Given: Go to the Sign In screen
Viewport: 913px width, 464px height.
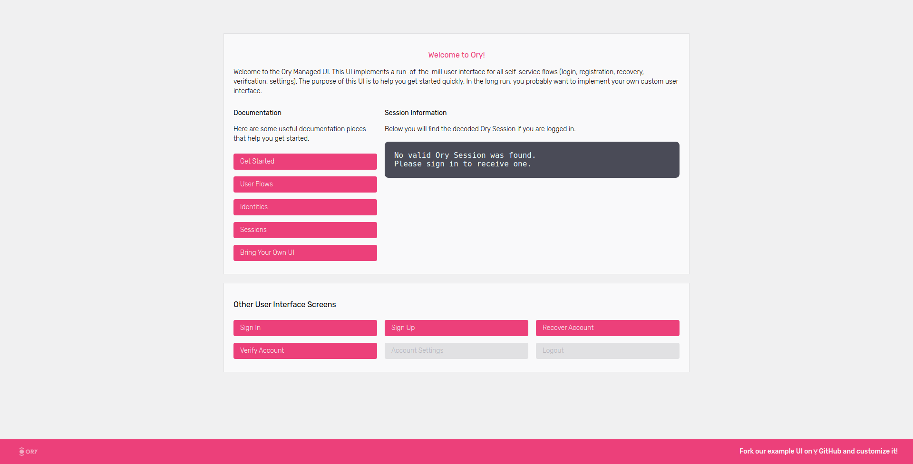Looking at the screenshot, I should [305, 328].
